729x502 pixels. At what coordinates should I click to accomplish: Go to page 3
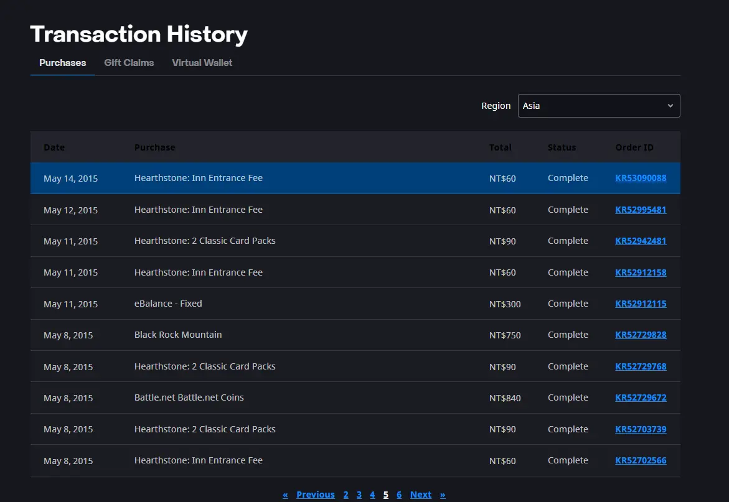[359, 495]
